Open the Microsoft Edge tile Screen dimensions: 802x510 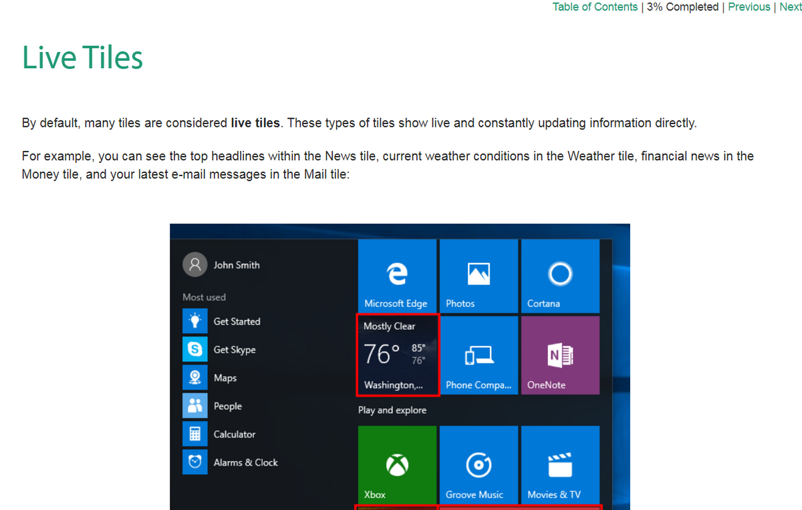click(397, 276)
